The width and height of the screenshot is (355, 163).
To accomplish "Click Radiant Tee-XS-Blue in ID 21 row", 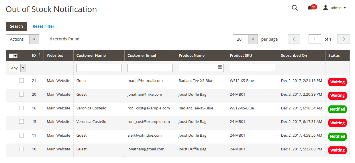I will coord(196,81).
